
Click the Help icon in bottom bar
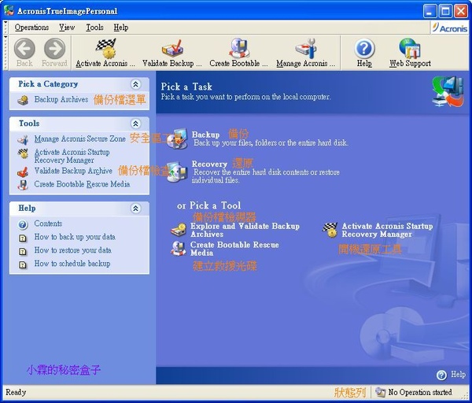click(x=441, y=375)
